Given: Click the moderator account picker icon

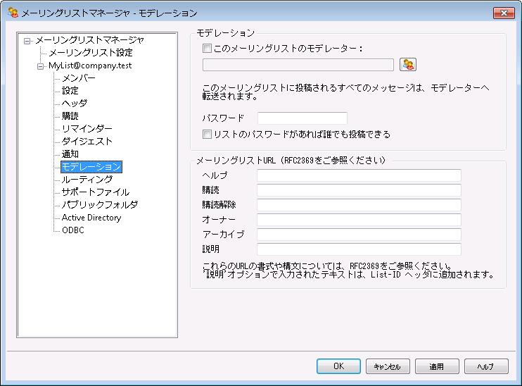Looking at the screenshot, I should point(408,65).
